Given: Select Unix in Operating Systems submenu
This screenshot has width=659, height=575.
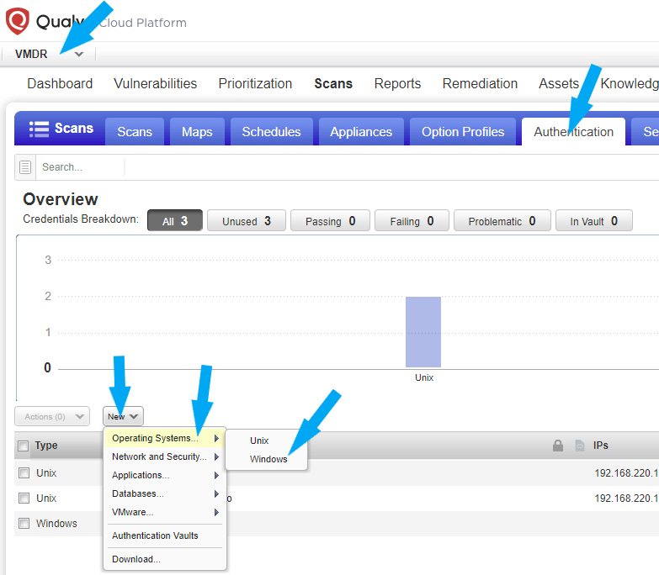Looking at the screenshot, I should pos(267,440).
